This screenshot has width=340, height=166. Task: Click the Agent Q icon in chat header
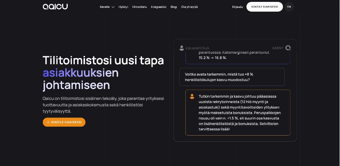288,48
